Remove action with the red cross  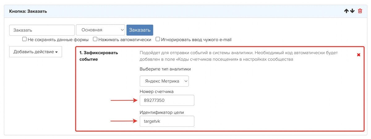point(359,55)
